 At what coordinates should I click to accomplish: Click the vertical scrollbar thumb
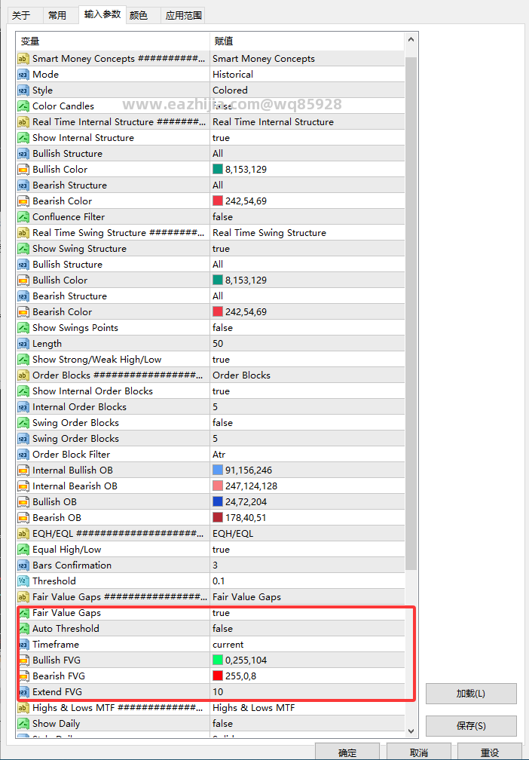pyautogui.click(x=411, y=313)
